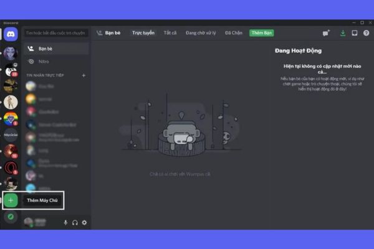This screenshot has height=249, width=374.
Task: Click the user avatar in bottom panel
Action: click(29, 222)
